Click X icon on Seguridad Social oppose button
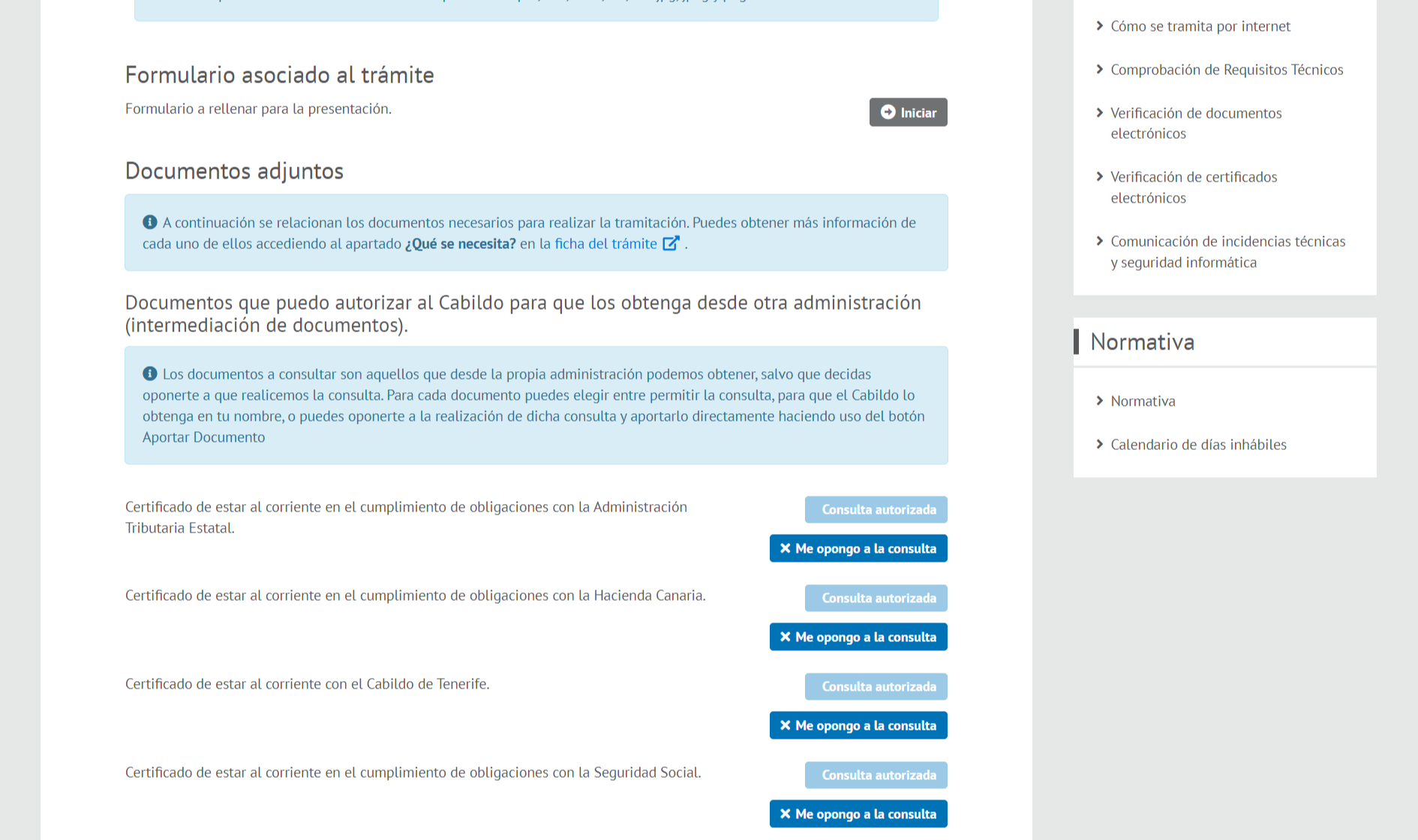 pyautogui.click(x=786, y=814)
